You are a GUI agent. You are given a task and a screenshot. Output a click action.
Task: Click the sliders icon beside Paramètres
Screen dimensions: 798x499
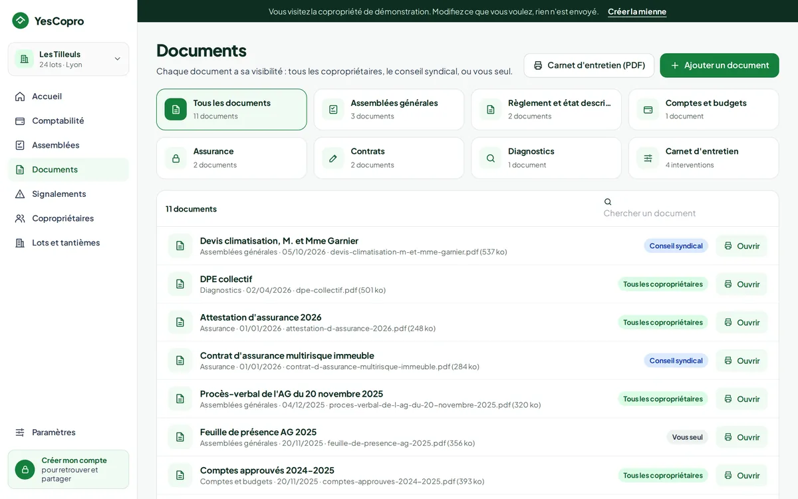tap(20, 432)
